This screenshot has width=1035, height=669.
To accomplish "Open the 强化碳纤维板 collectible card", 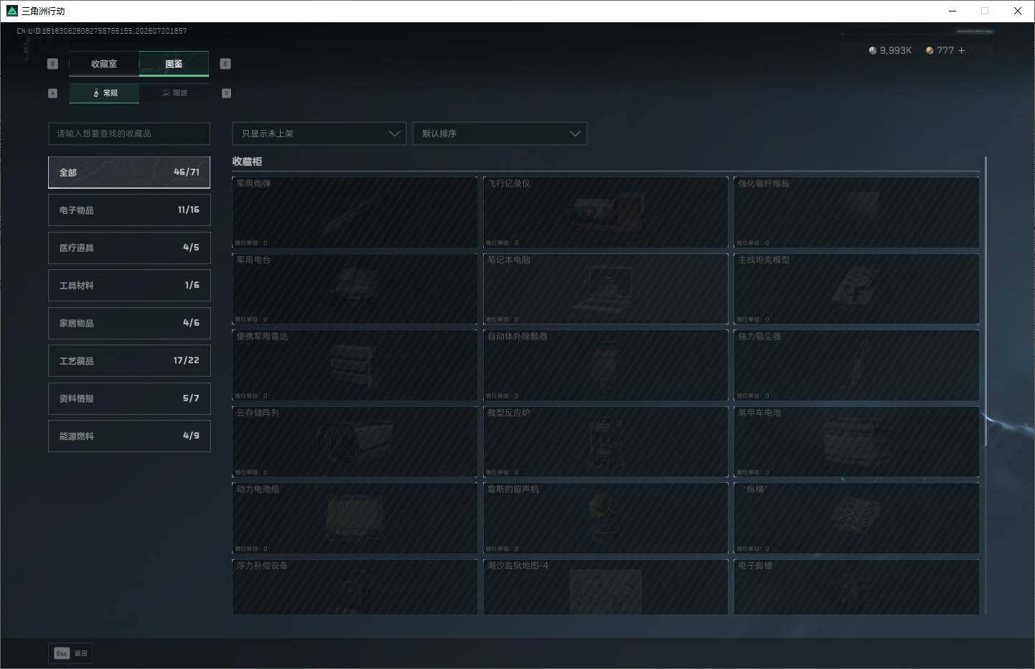I will 856,212.
